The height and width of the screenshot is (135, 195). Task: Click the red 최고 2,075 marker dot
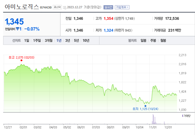coord(21,60)
